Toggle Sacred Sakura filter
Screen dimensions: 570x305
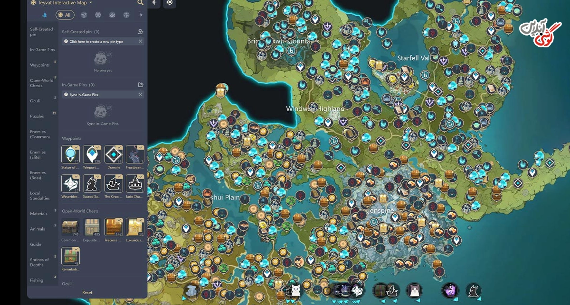point(92,183)
